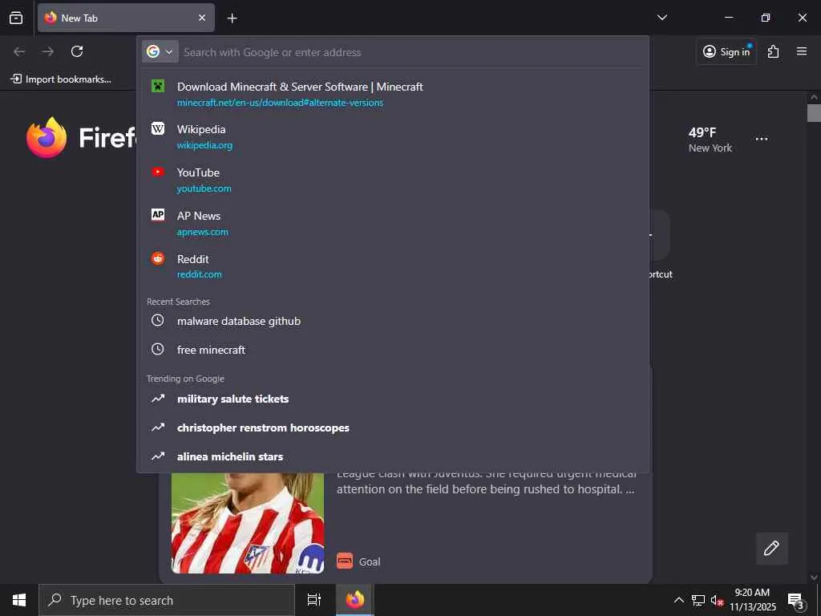Click the Type here to search taskbar box

(167, 600)
